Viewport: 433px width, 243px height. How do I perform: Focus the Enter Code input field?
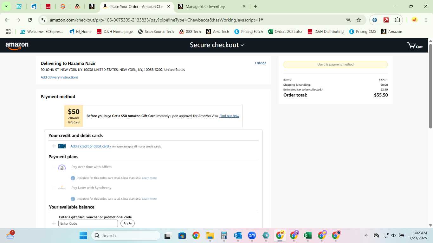(88, 223)
